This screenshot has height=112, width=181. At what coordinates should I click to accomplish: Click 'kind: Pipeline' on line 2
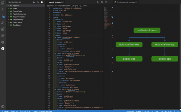coord(60,10)
